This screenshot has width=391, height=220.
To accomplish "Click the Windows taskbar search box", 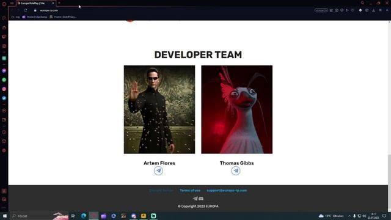I will pyautogui.click(x=39, y=216).
